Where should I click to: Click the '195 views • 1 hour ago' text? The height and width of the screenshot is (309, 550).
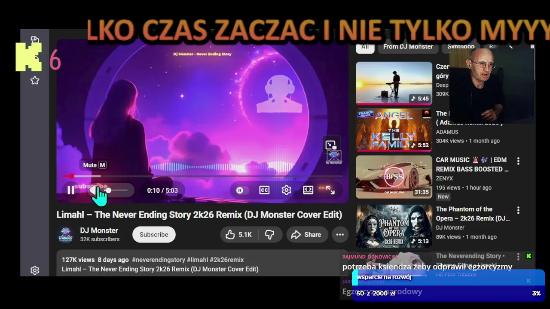464,188
